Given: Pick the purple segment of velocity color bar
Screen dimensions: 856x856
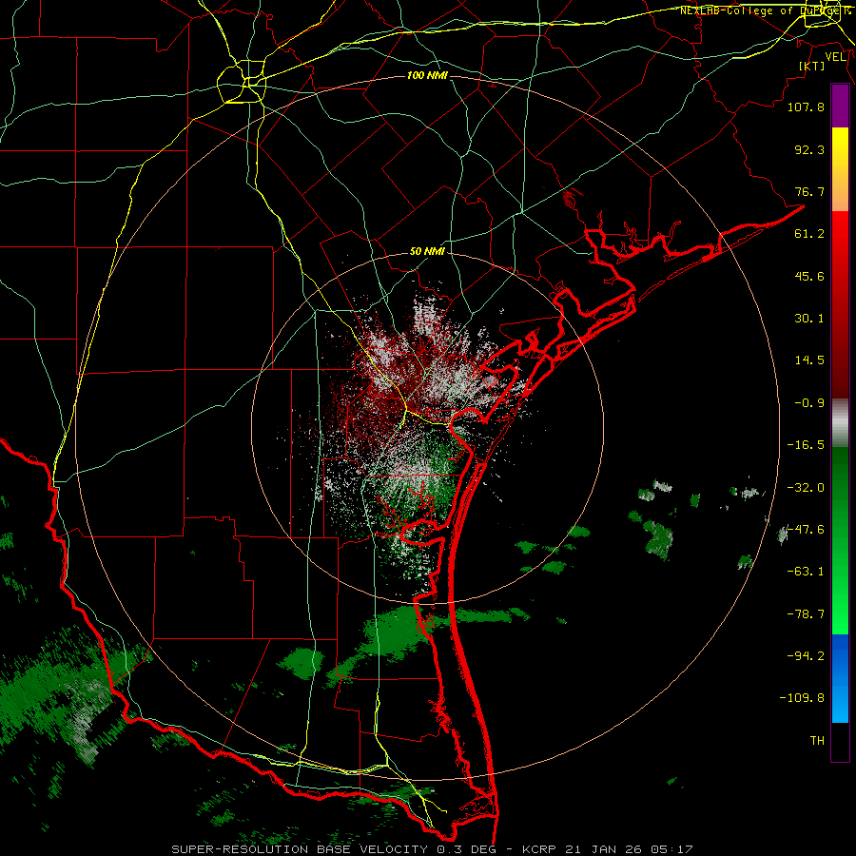Looking at the screenshot, I should [840, 106].
